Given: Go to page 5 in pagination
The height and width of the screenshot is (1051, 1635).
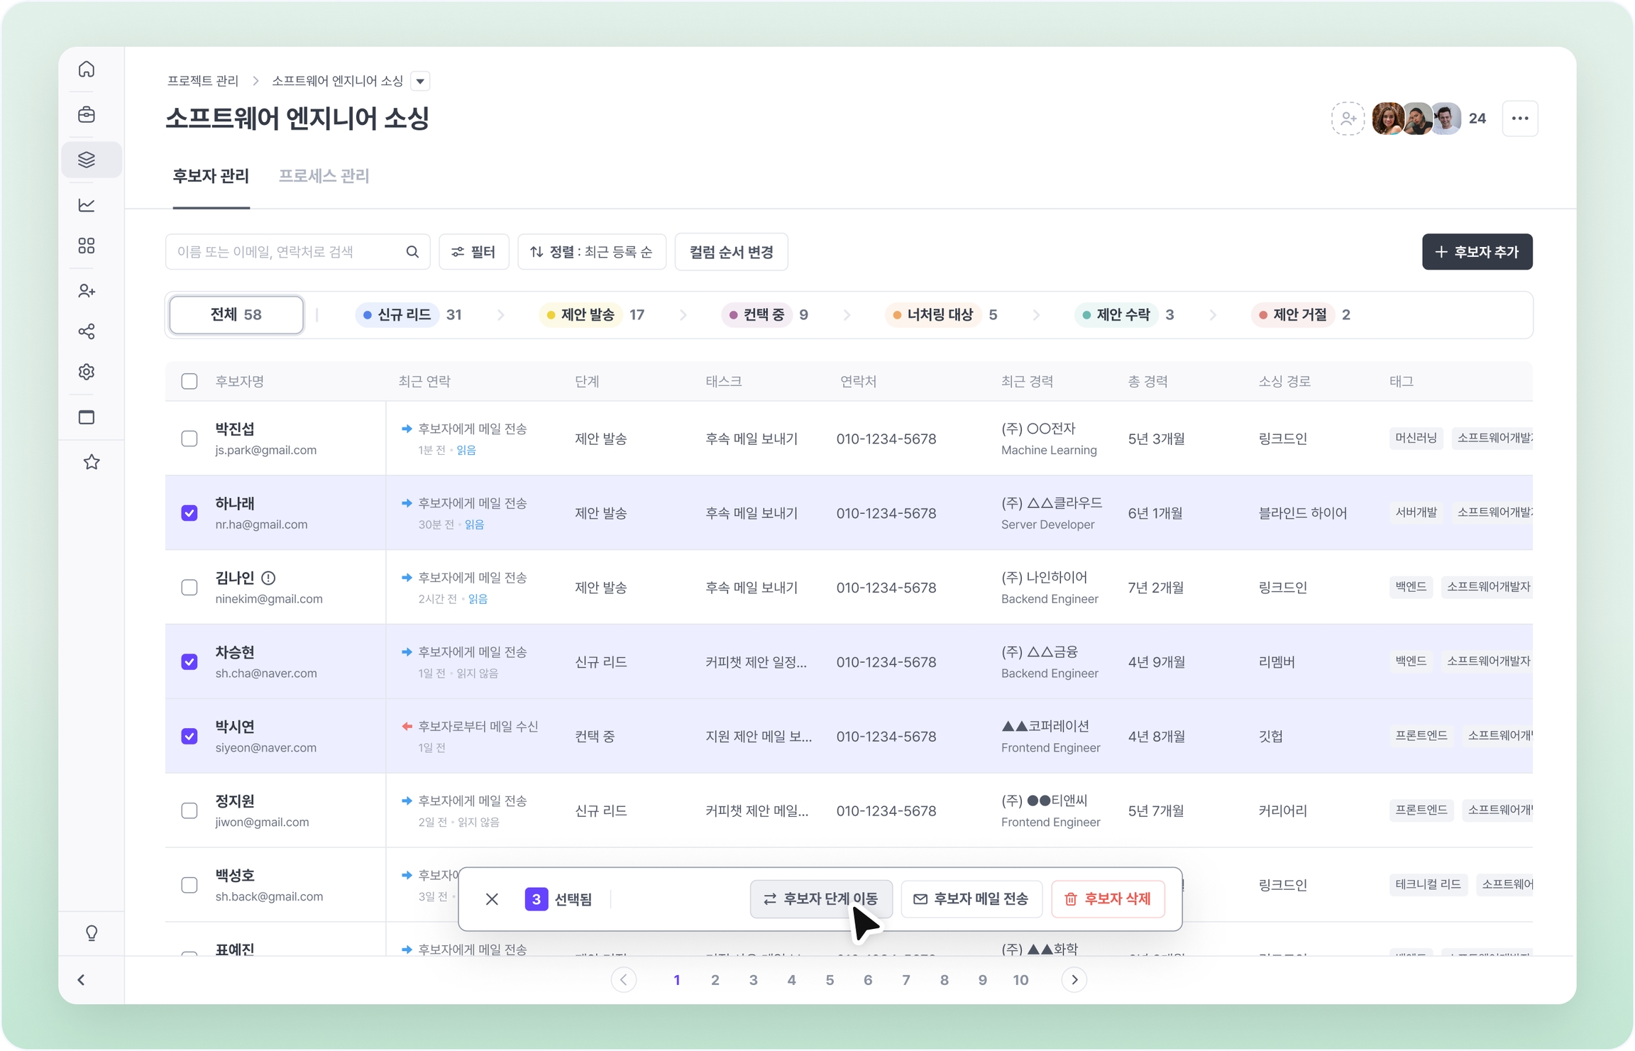Looking at the screenshot, I should 830,980.
